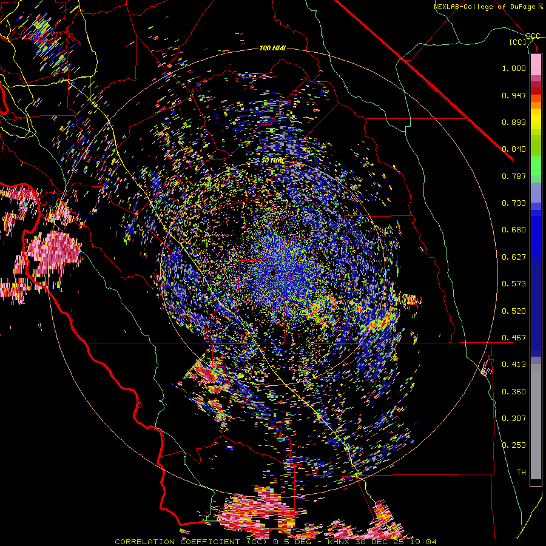The width and height of the screenshot is (546, 546).
Task: Click the 0.573 scale value
Action: tap(514, 284)
